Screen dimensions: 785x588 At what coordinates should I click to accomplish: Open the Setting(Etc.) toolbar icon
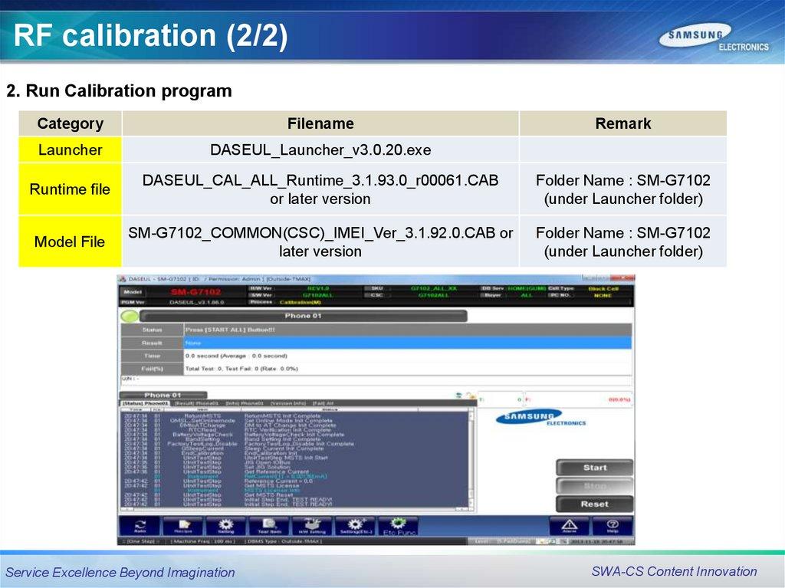(x=355, y=526)
